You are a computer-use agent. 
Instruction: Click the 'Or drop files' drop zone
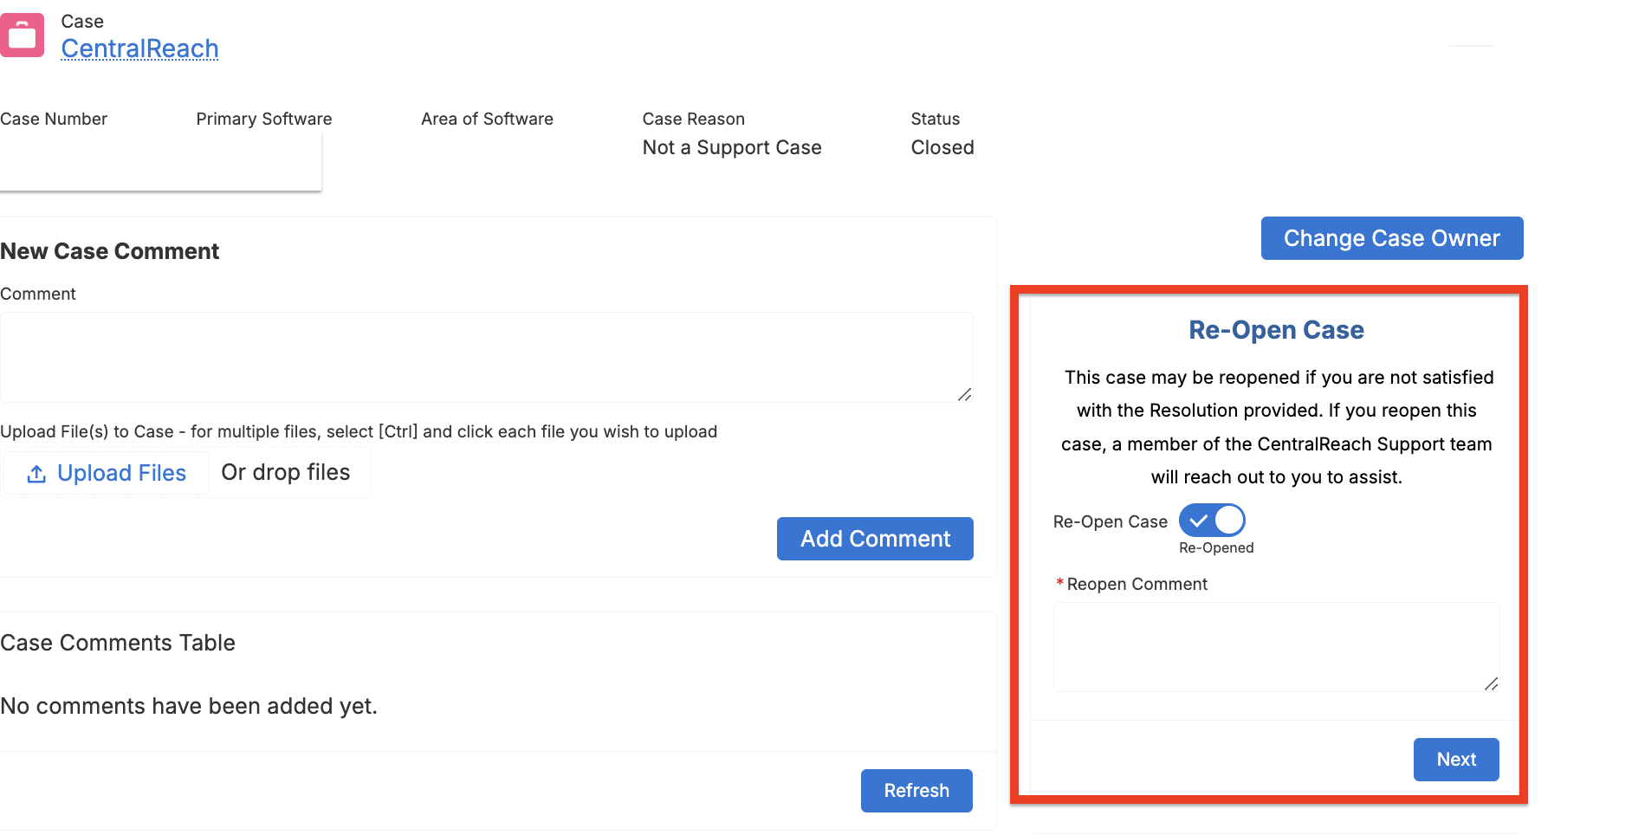pos(286,472)
